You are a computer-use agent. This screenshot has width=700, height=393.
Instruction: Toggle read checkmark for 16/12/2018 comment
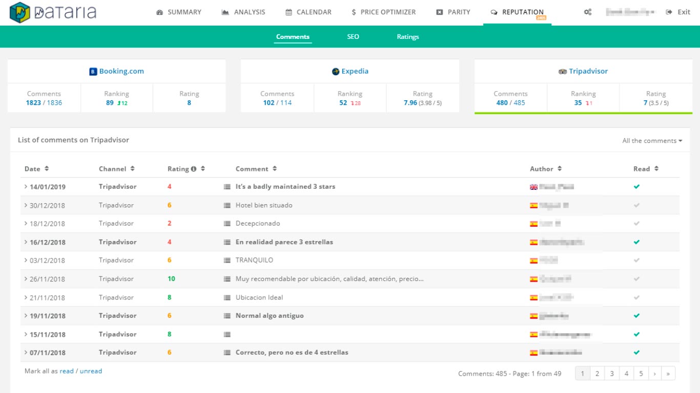click(x=636, y=242)
